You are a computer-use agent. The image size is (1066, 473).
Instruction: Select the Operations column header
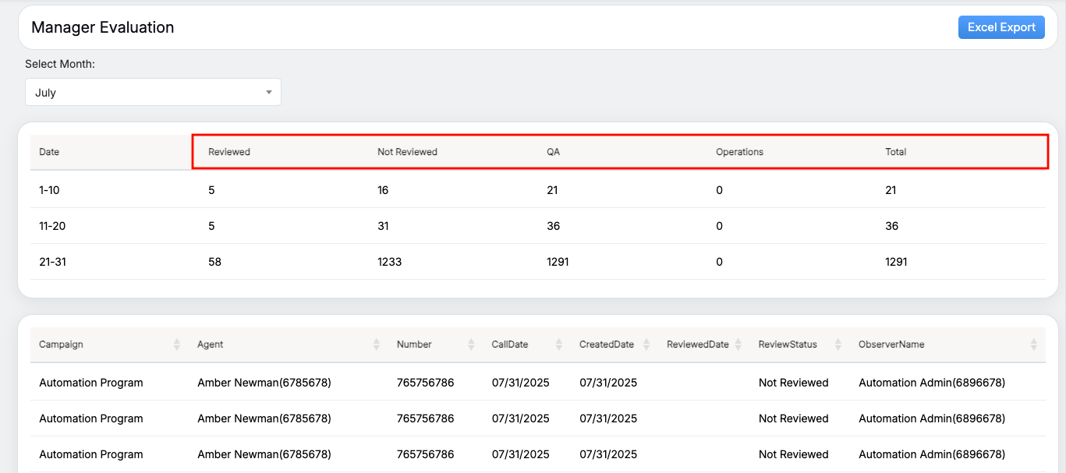pyautogui.click(x=739, y=152)
